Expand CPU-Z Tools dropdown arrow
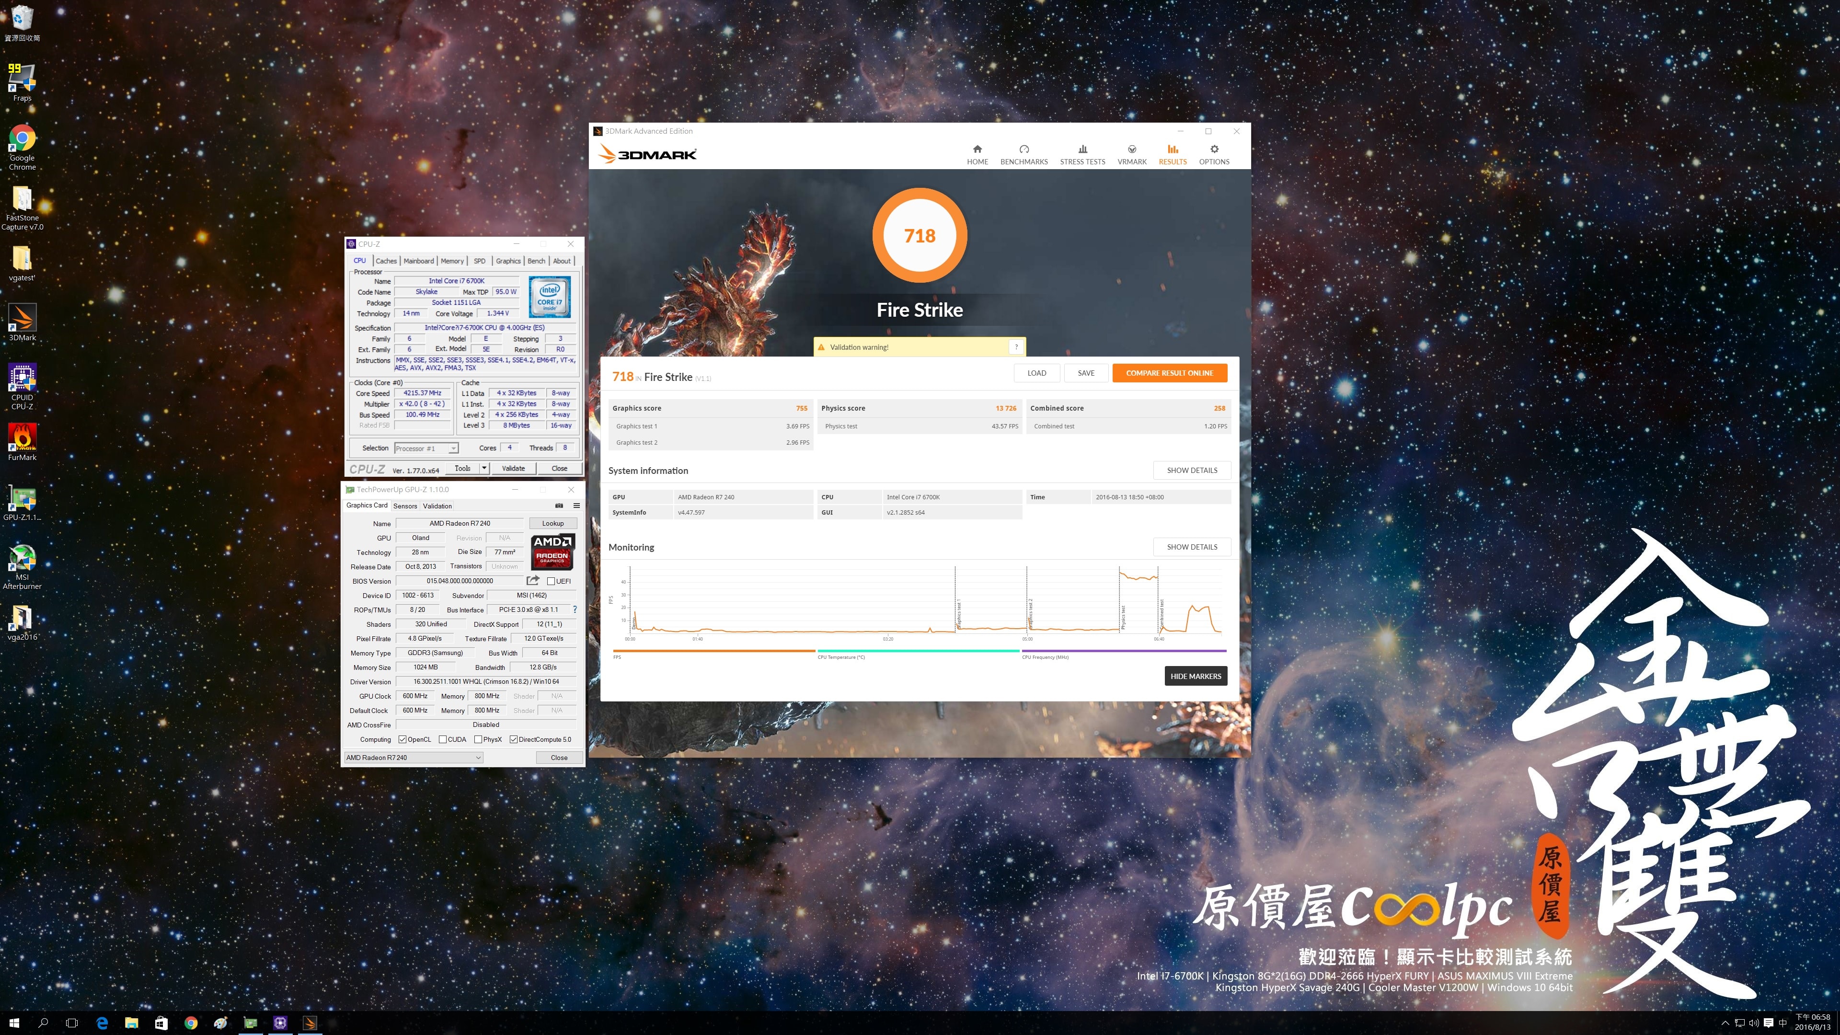The image size is (1840, 1035). point(484,468)
